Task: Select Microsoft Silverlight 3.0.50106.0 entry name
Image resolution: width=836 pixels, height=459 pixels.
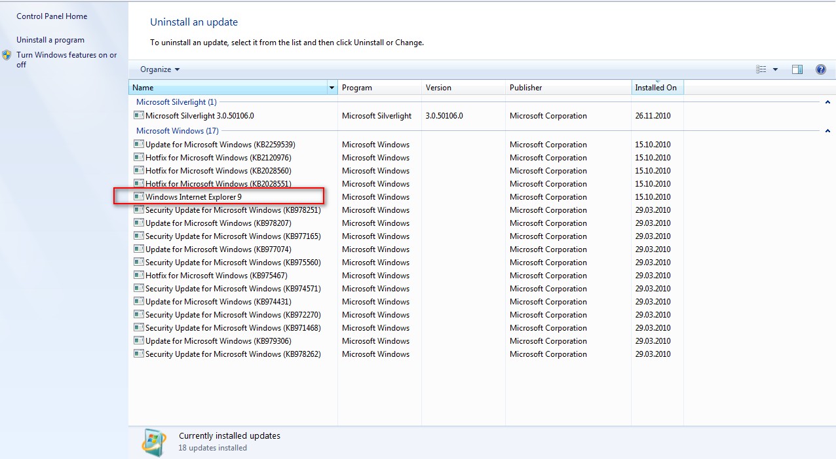Action: 200,116
